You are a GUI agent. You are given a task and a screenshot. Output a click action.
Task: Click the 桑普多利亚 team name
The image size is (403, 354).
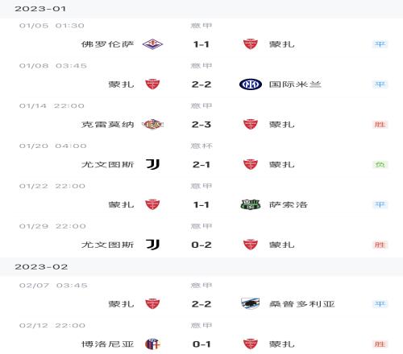(x=302, y=304)
